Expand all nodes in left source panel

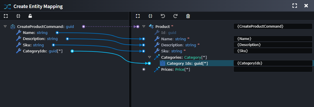tap(6, 16)
